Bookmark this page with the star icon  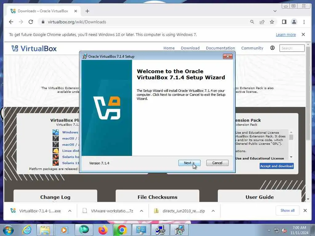pyautogui.click(x=272, y=22)
